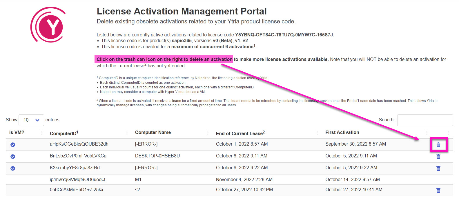
Task: Click VM checkmark for DESKTOP-0HSEB8U row
Action: [x=13, y=157]
